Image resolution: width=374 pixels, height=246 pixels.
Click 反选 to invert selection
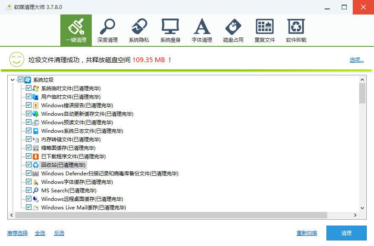(x=59, y=233)
